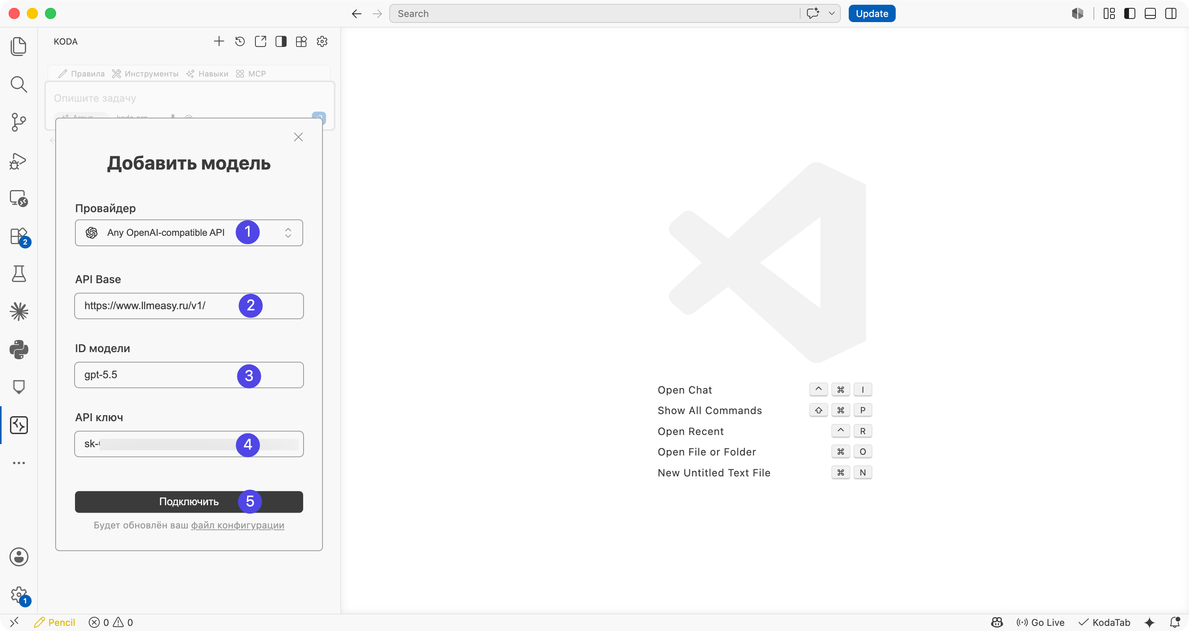This screenshot has height=631, width=1189.
Task: Open the Провайдер dropdown
Action: tap(189, 232)
